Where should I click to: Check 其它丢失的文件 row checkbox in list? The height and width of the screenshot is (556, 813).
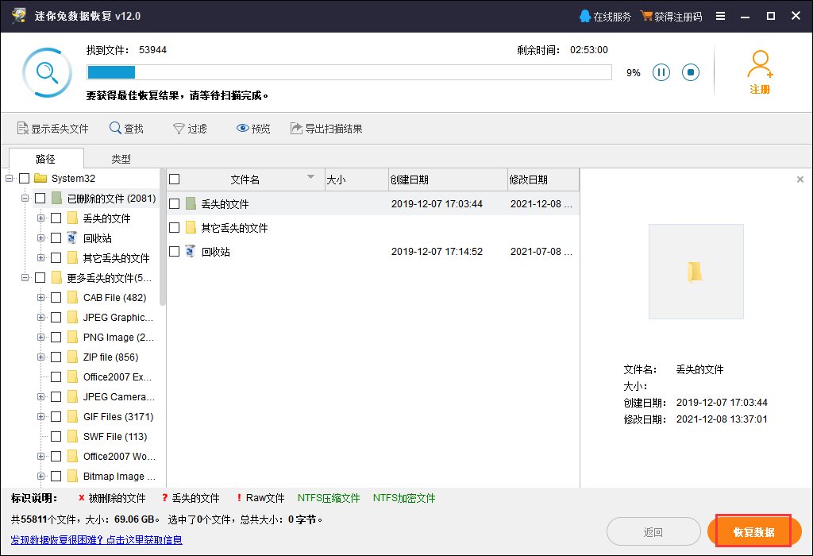point(175,228)
